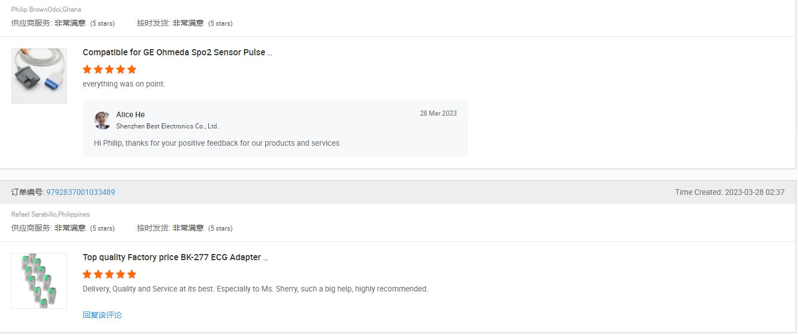Click 按时发货 rating under Rafael Sarabillo

(184, 228)
